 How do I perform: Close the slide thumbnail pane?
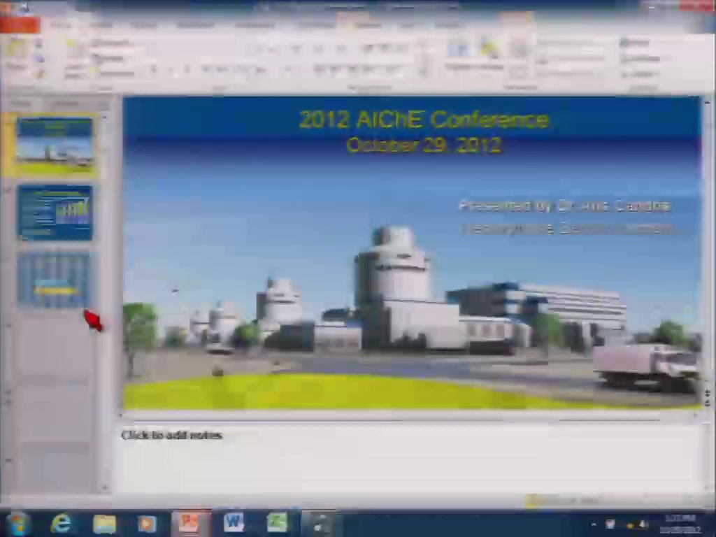(x=105, y=104)
